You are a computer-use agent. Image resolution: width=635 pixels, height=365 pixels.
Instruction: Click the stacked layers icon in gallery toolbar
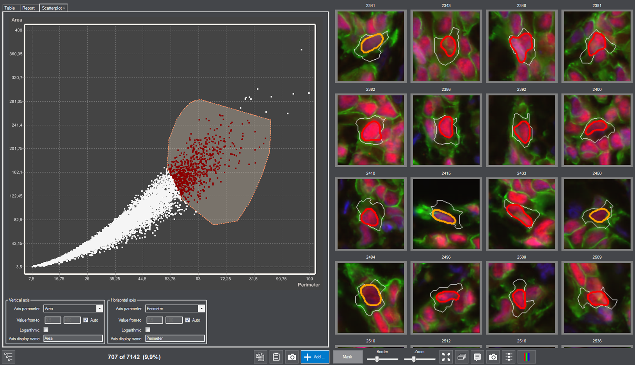click(x=462, y=357)
